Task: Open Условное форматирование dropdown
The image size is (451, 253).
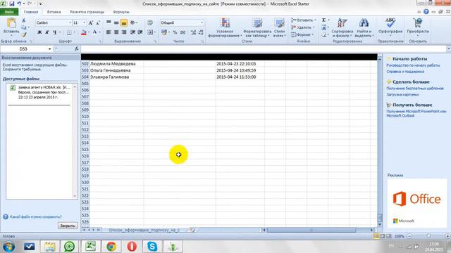Action: 225,27
